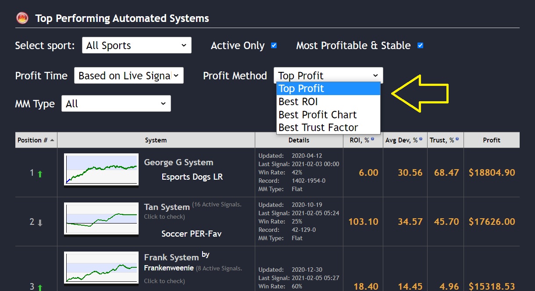
Task: Click the Trust % info help icon
Action: [x=457, y=138]
